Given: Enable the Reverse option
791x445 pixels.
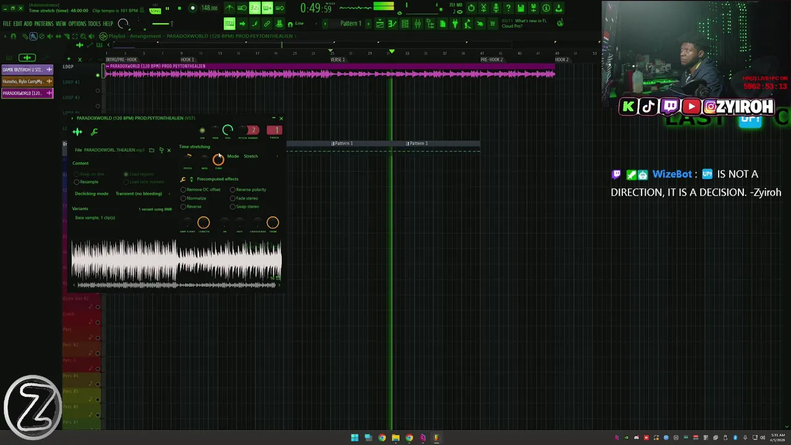Looking at the screenshot, I should (x=192, y=206).
